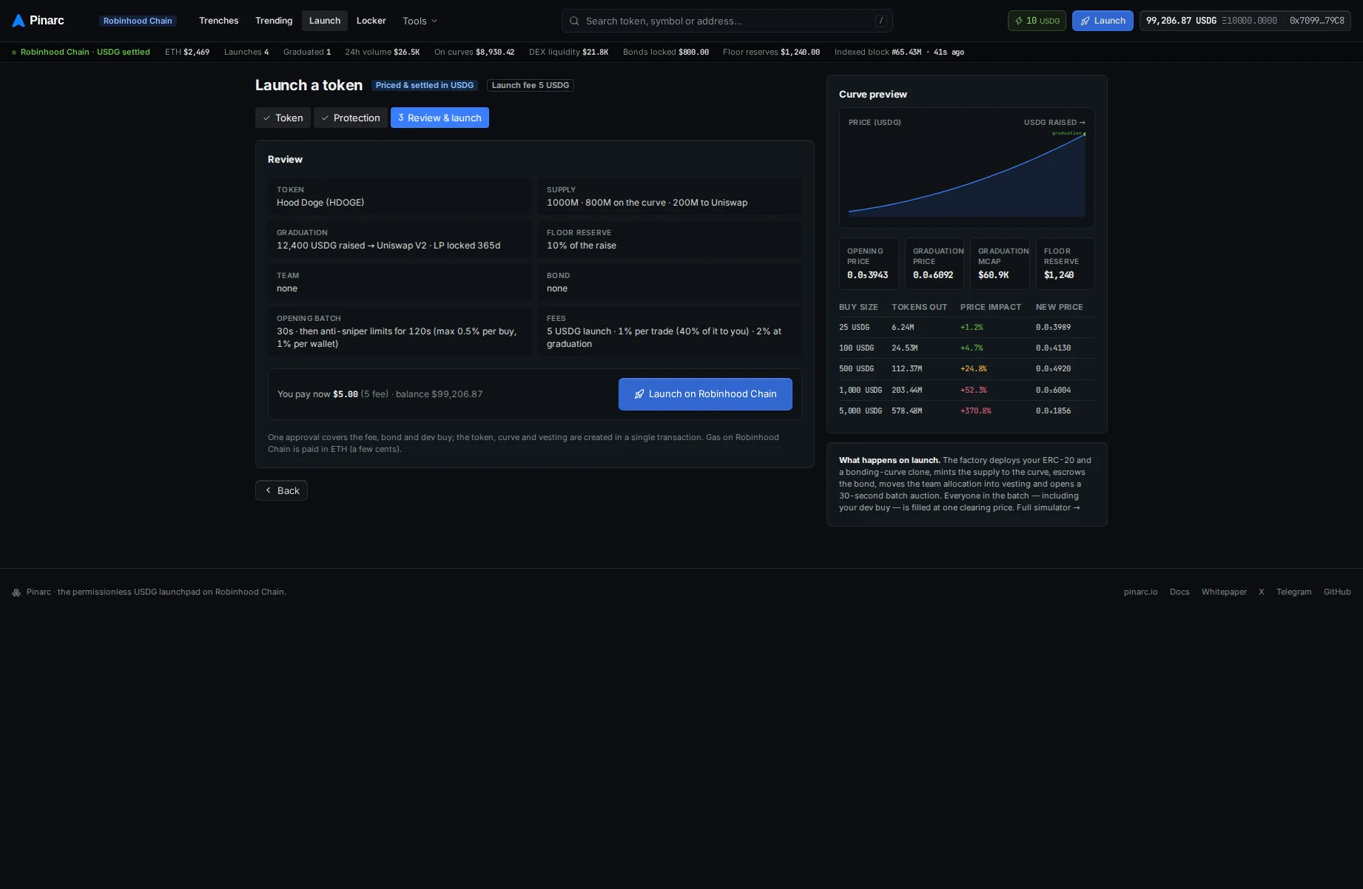Open the Trending page
This screenshot has height=889, width=1363.
pos(274,21)
